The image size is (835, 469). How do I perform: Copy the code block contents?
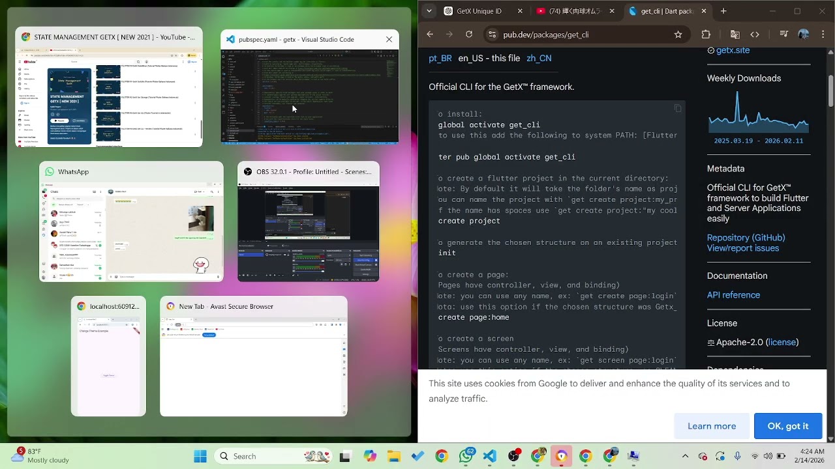[x=677, y=108]
